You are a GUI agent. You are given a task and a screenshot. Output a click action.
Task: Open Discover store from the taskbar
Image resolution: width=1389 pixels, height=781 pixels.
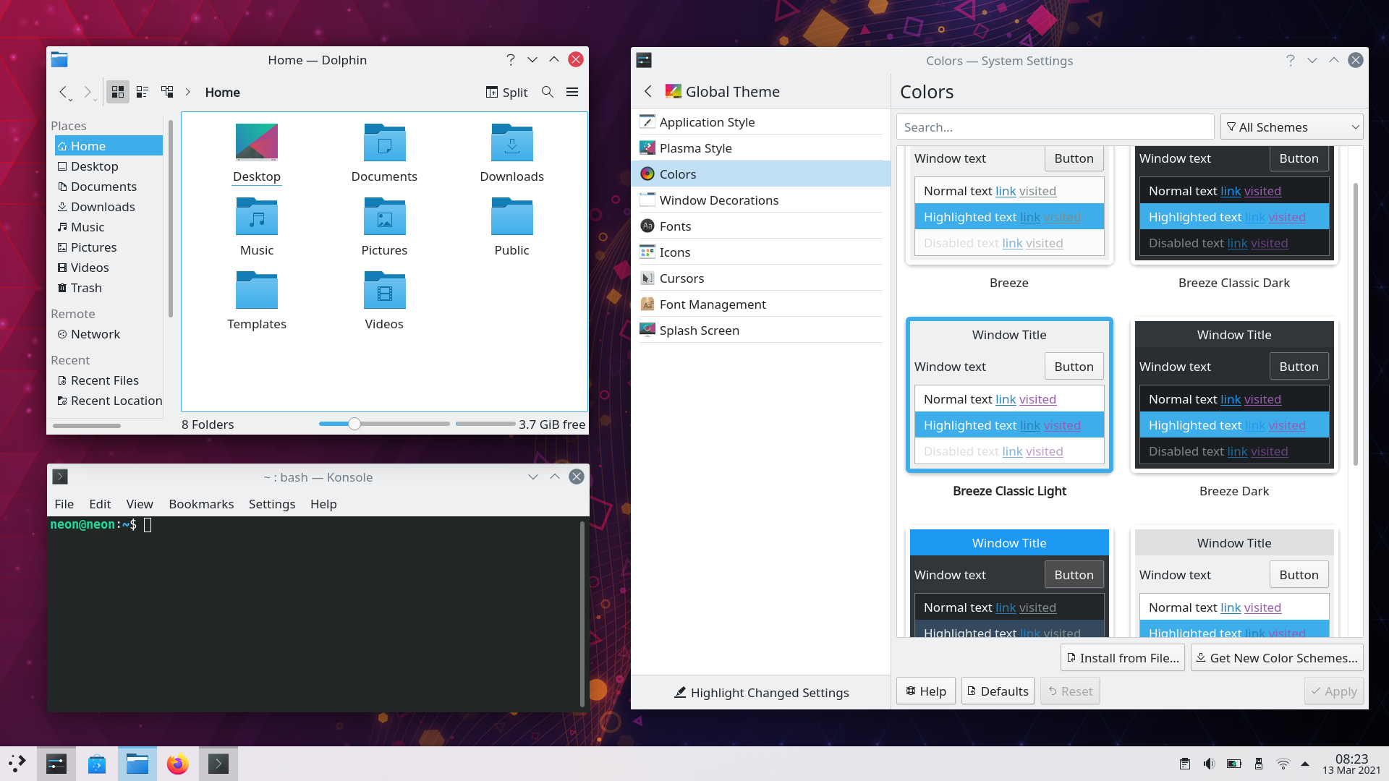[x=97, y=764]
